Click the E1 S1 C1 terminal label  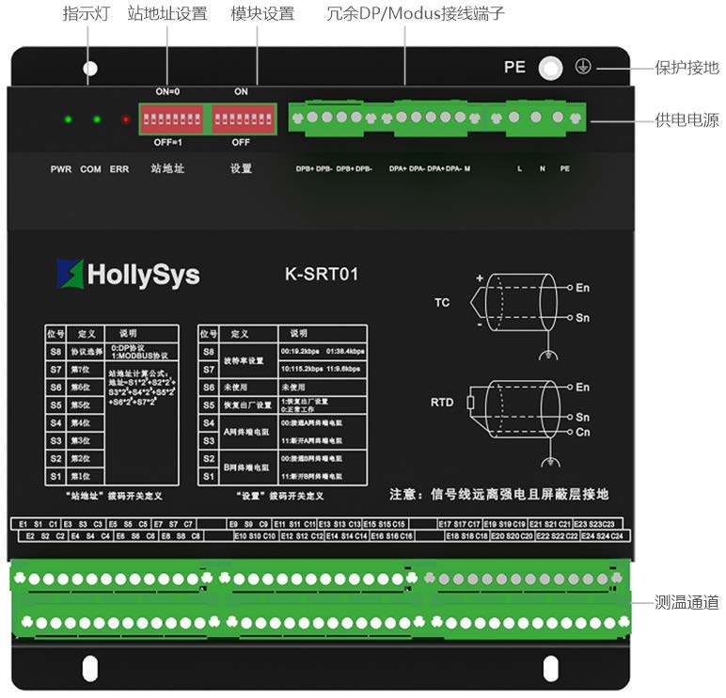[x=38, y=524]
